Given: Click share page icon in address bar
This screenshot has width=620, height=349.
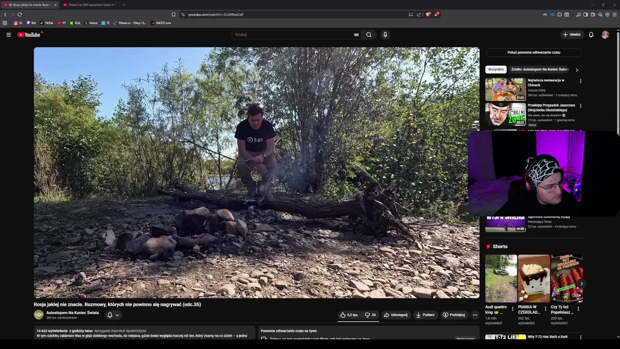Looking at the screenshot, I should (419, 15).
